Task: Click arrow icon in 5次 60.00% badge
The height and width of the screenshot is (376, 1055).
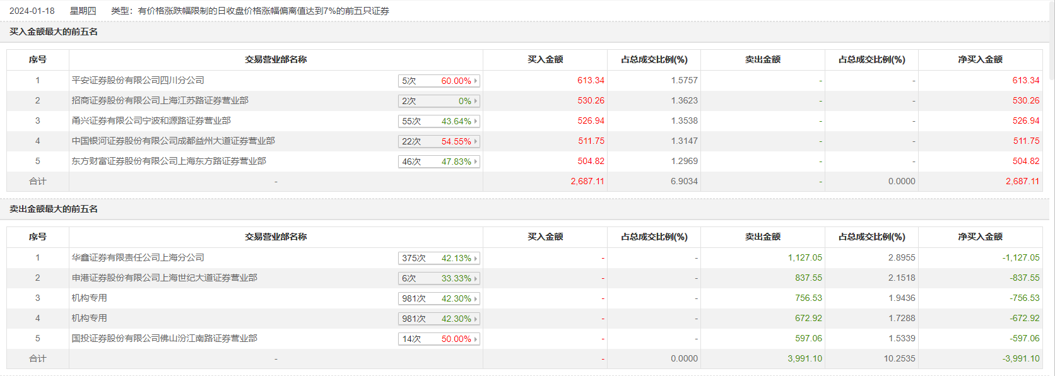Action: pos(476,81)
